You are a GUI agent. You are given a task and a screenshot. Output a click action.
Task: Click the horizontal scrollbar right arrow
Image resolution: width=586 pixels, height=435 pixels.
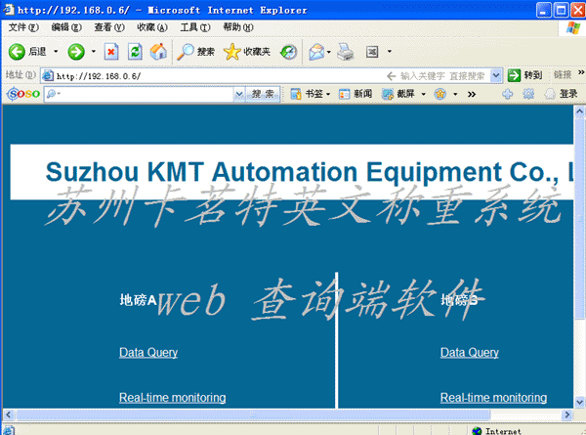tap(567, 414)
